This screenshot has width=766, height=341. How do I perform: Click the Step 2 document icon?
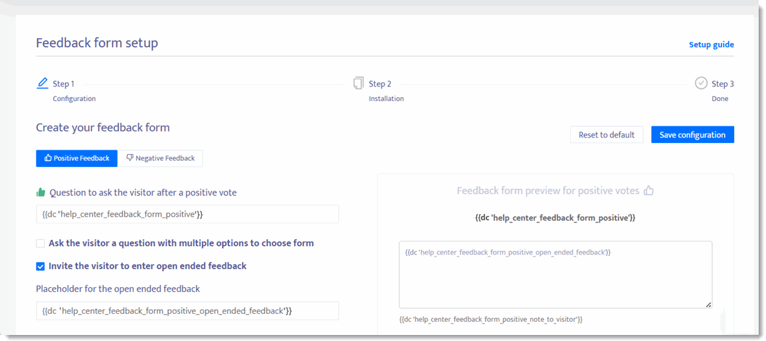coord(359,84)
